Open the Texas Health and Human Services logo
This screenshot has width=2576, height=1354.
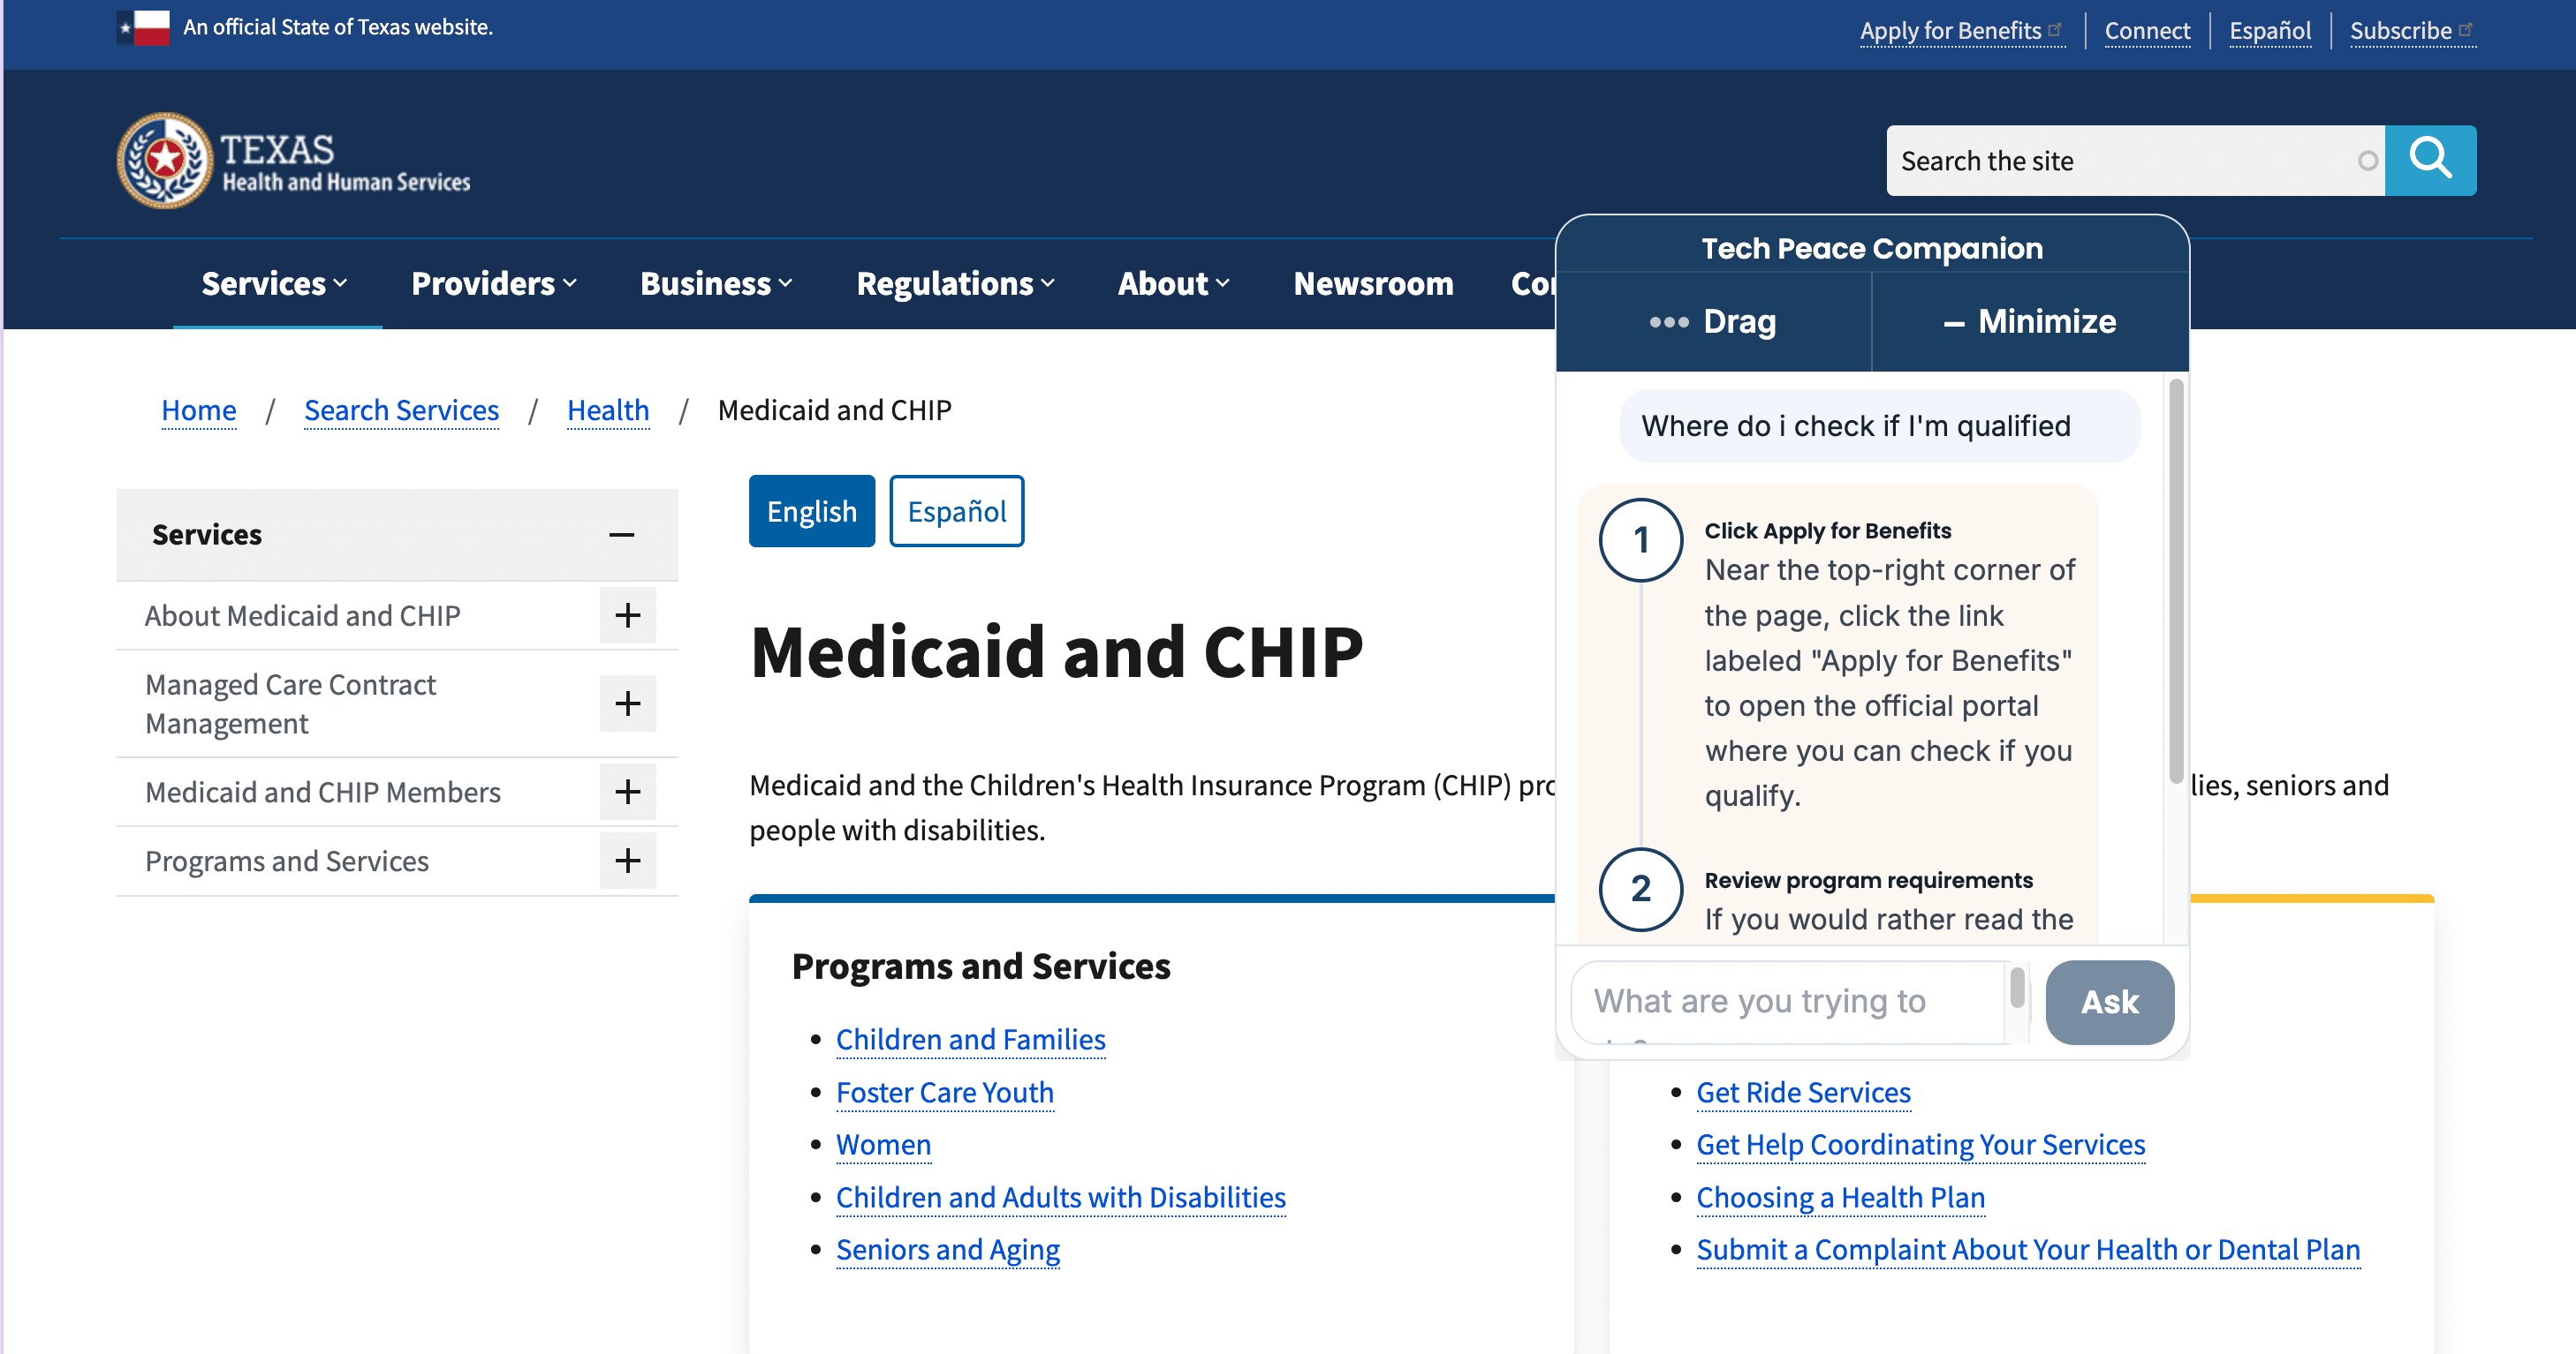coord(293,161)
